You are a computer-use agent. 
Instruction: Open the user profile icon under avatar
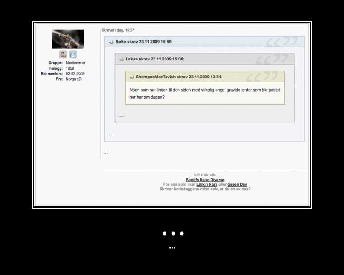(63, 55)
